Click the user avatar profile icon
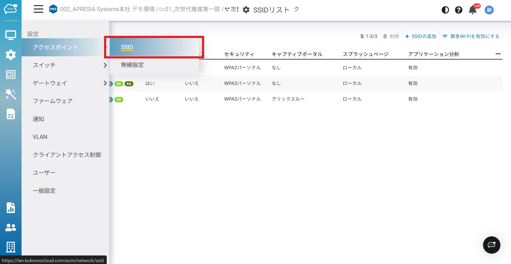Viewport: 511px width, 264px height. [489, 10]
